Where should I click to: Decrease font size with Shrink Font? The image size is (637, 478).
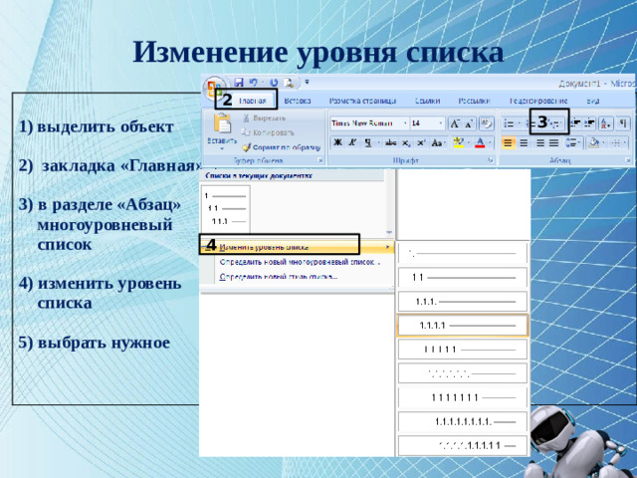point(469,123)
